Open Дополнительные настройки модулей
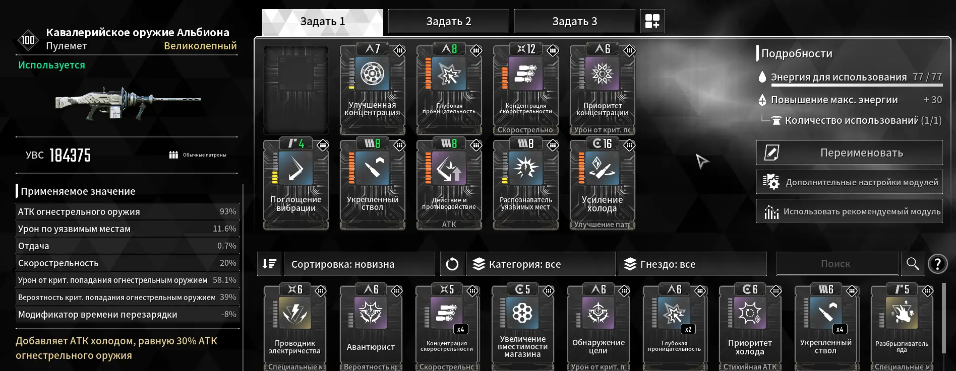The image size is (956, 371). click(850, 182)
